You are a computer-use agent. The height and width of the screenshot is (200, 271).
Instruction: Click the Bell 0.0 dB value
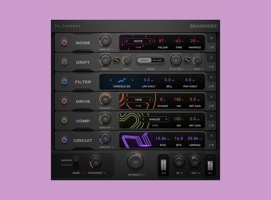coord(168,80)
